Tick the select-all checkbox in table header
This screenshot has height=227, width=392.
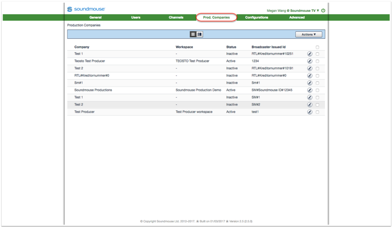tap(317, 47)
